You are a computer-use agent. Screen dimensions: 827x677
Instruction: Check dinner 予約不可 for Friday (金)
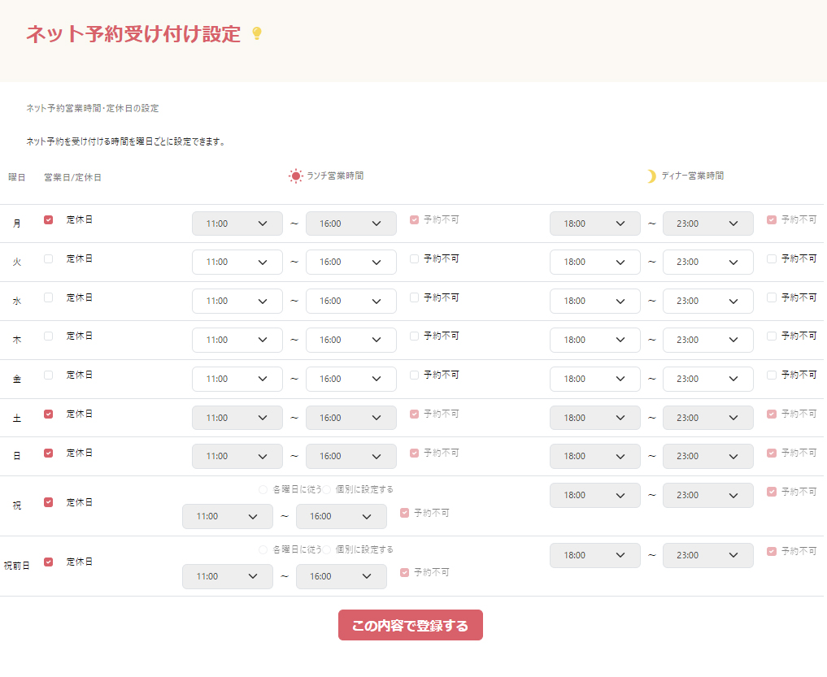click(x=772, y=375)
